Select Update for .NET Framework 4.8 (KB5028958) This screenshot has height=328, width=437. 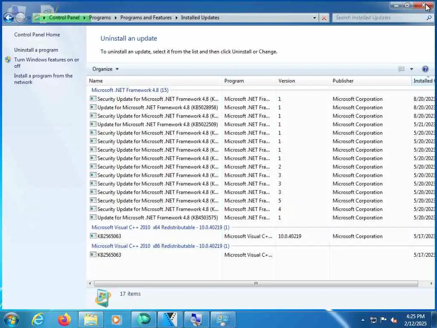(x=157, y=108)
